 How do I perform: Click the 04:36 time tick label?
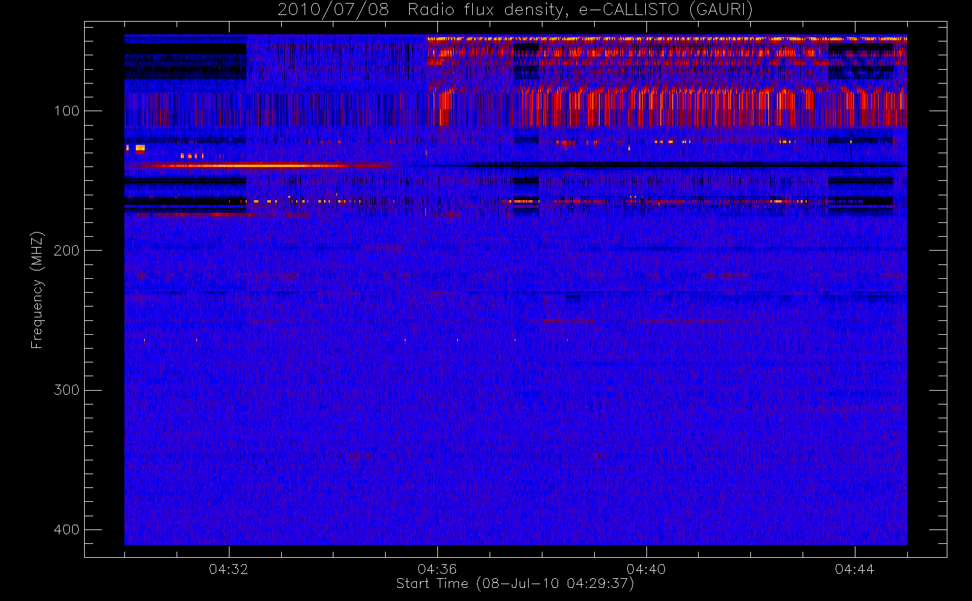(x=437, y=569)
